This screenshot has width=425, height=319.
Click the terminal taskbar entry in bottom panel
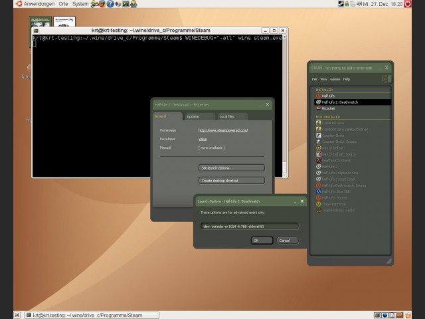coord(92,315)
